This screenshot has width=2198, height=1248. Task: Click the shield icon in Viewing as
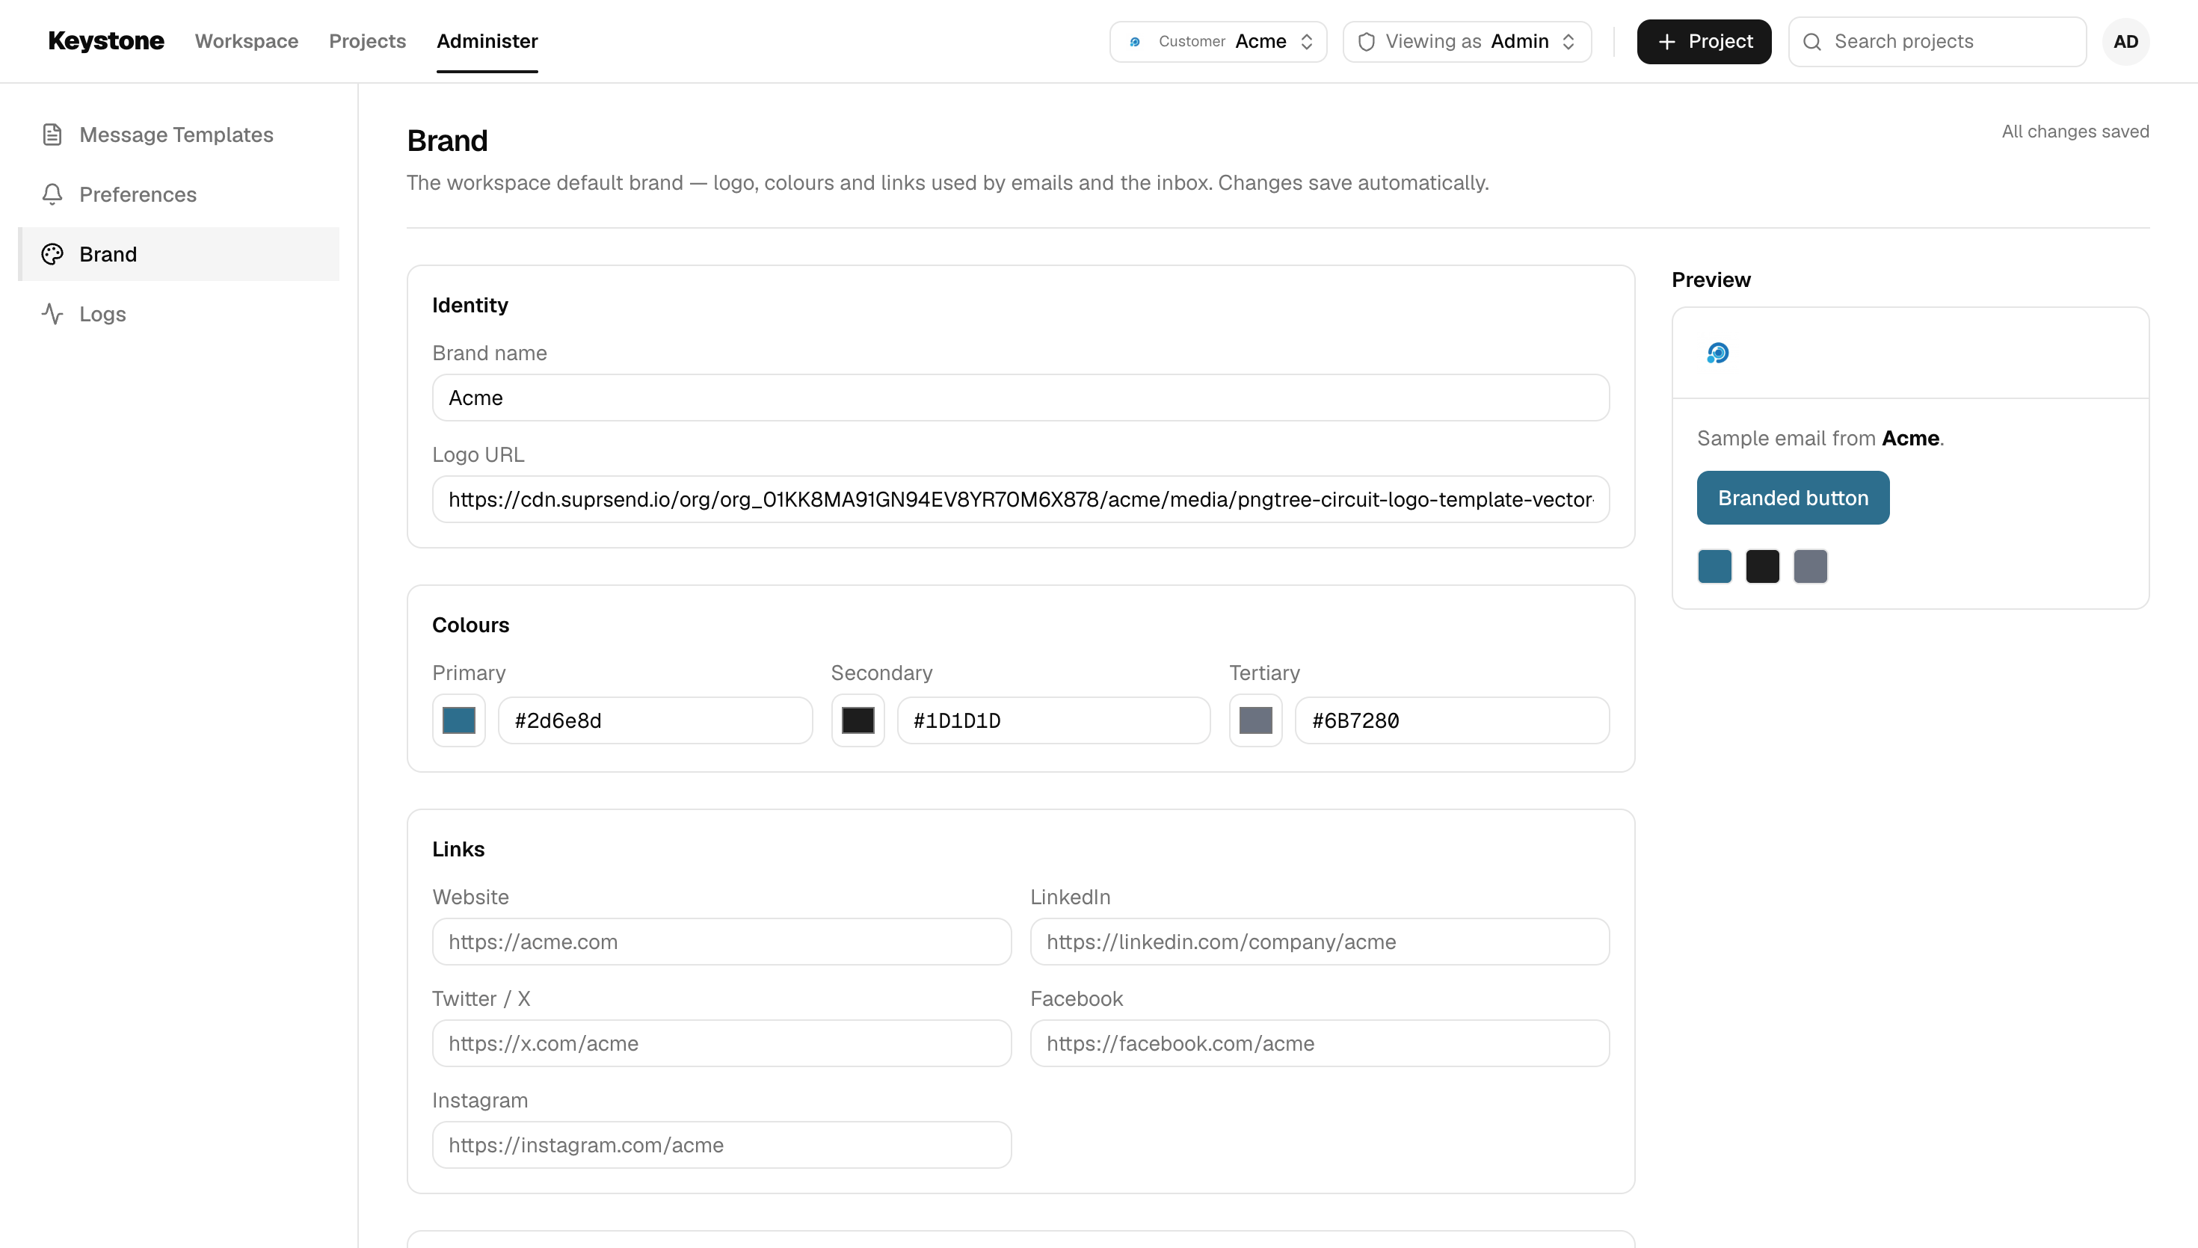tap(1367, 41)
